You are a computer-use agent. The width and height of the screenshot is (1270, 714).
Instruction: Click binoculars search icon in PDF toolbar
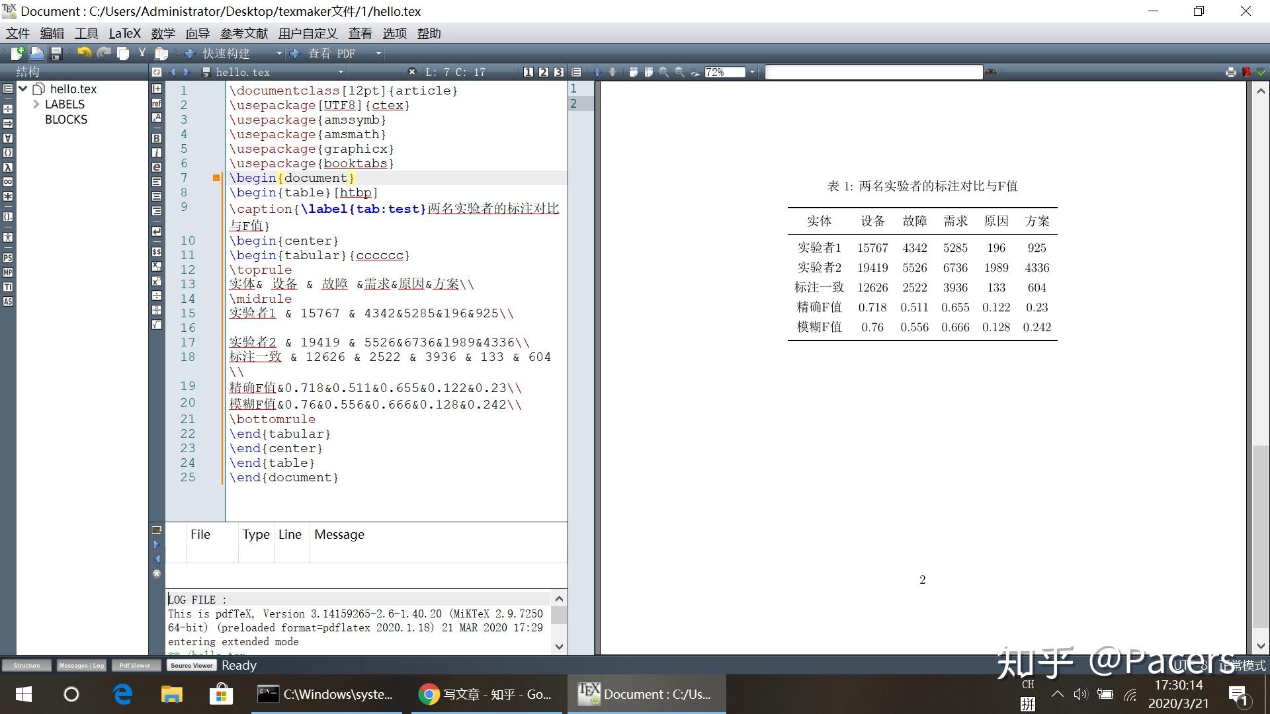pyautogui.click(x=990, y=72)
